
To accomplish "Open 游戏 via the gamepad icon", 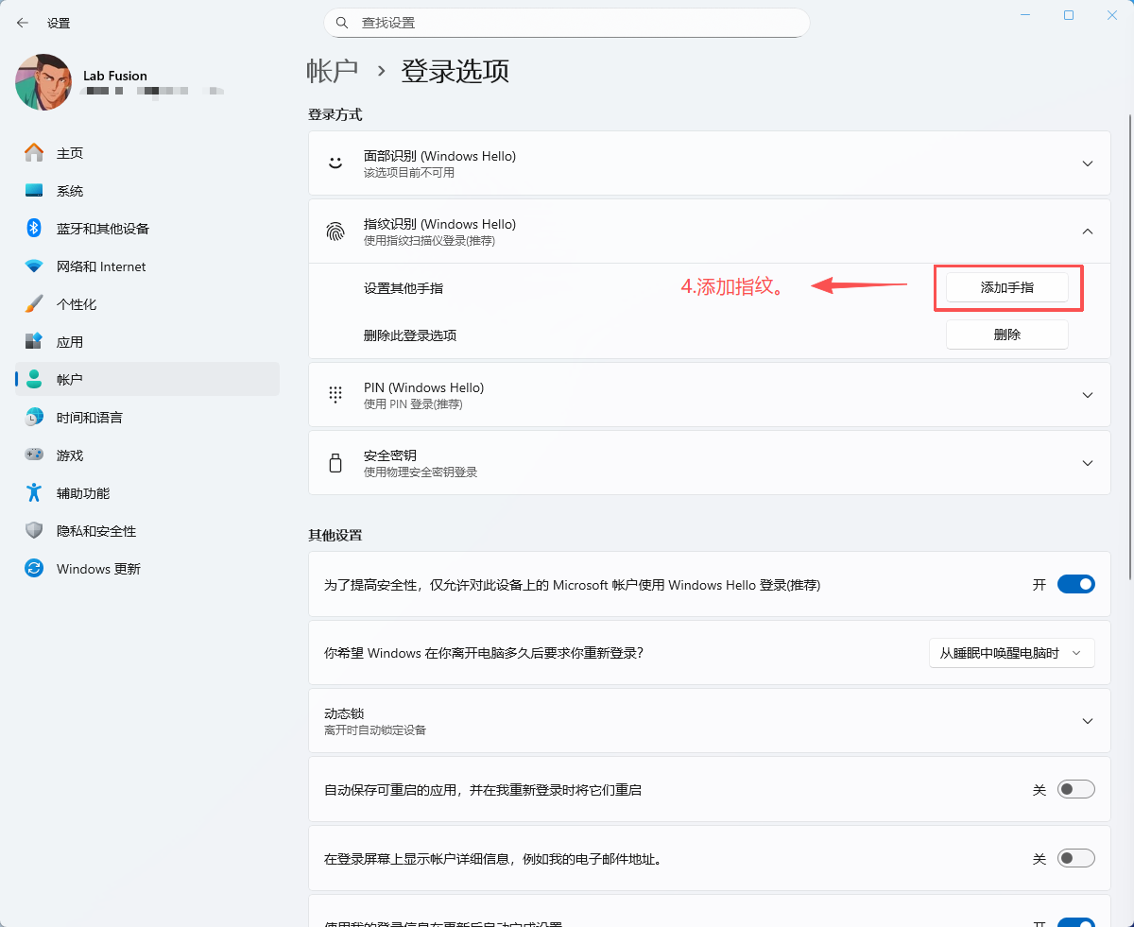I will point(34,455).
